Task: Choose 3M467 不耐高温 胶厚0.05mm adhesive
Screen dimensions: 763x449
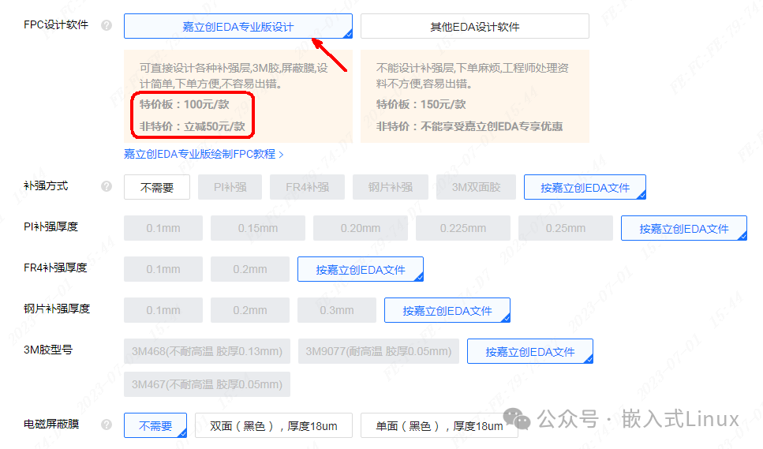Action: click(207, 384)
